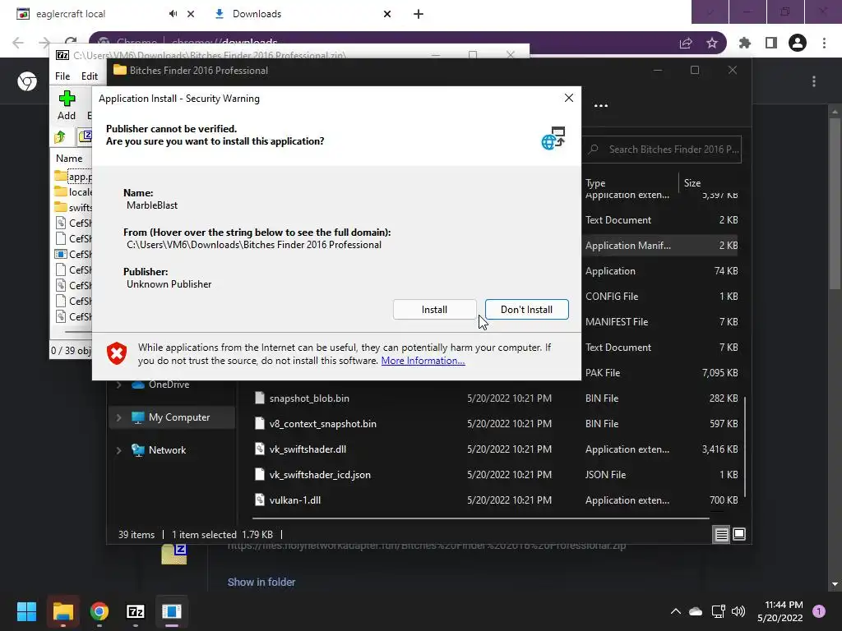Open File Explorer from taskbar

tap(62, 611)
